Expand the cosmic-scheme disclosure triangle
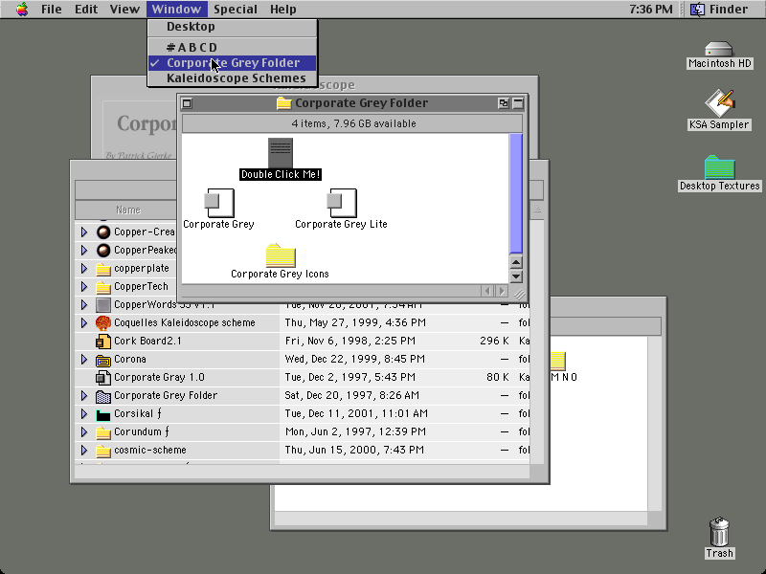The width and height of the screenshot is (766, 574). click(x=84, y=450)
